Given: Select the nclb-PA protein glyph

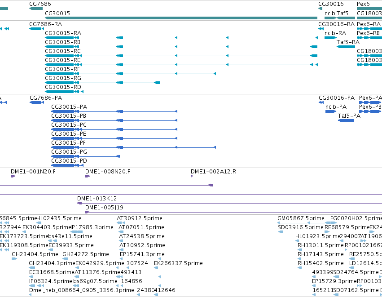Looking at the screenshot, I should 330,111.
